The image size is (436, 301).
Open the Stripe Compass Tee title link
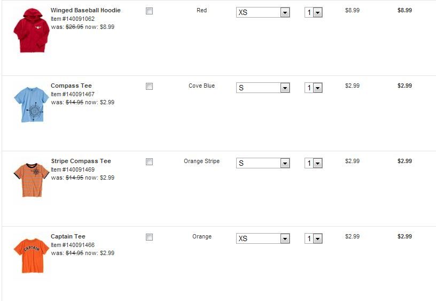81,161
